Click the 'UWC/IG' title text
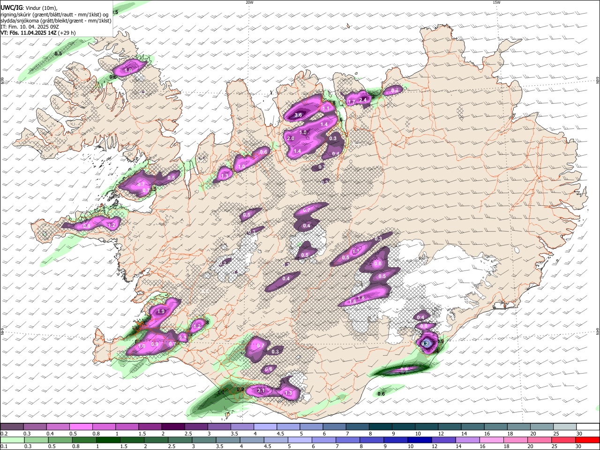600x450 pixels. tap(11, 7)
